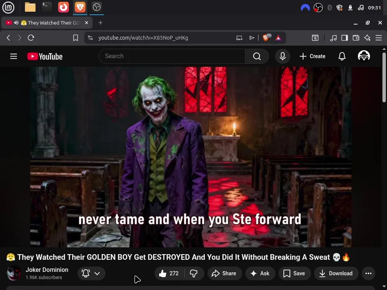Open the Create menu

[x=312, y=56]
